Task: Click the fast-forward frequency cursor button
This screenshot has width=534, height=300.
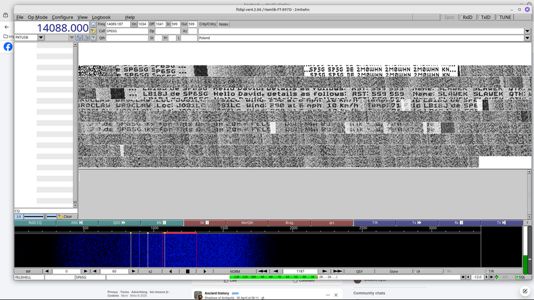Action: [337, 272]
